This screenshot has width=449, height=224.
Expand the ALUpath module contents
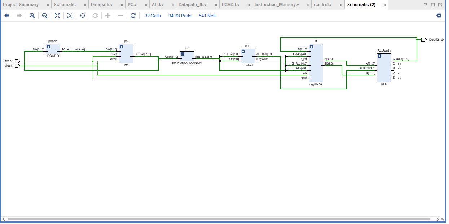click(x=379, y=56)
